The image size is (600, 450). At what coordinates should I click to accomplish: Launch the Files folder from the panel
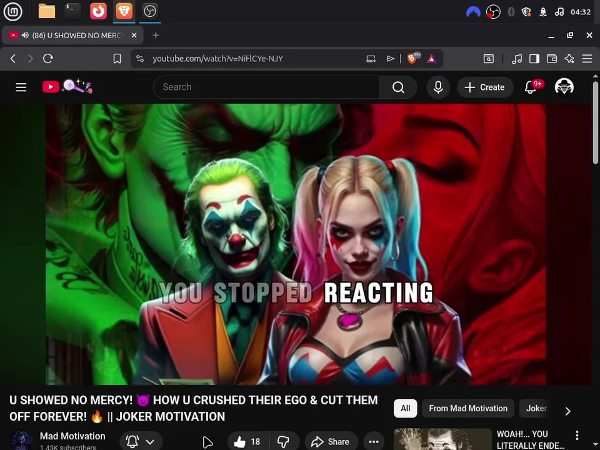(x=47, y=11)
